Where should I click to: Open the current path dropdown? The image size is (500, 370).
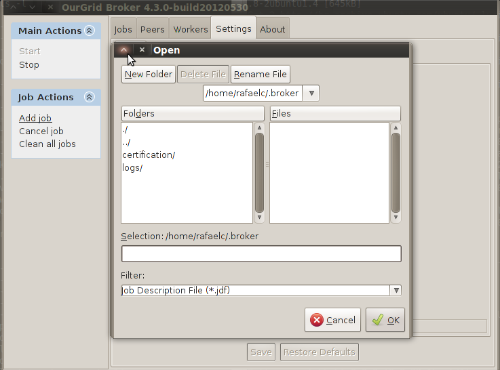(x=311, y=94)
